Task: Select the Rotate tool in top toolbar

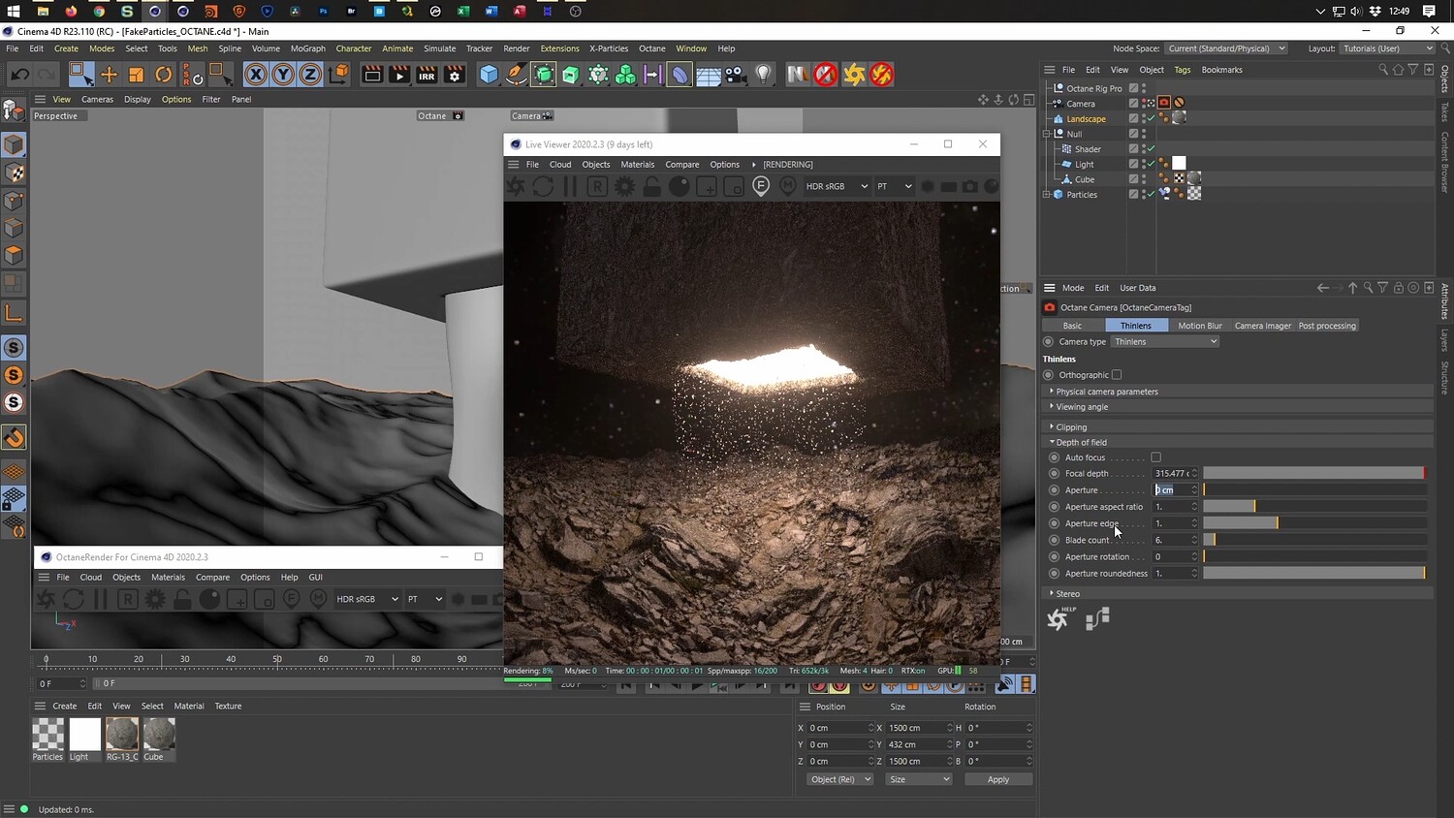Action: [164, 75]
